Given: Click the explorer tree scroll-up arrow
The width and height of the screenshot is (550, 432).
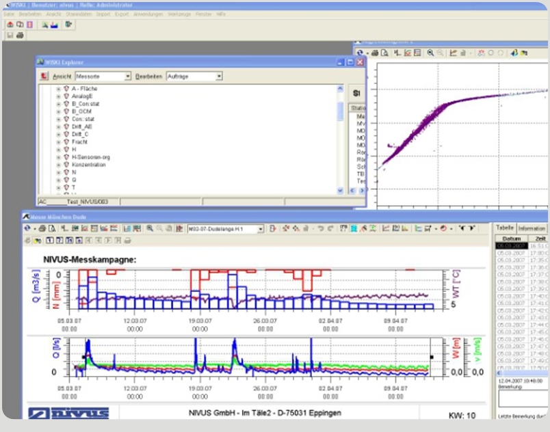Looking at the screenshot, I should (340, 89).
